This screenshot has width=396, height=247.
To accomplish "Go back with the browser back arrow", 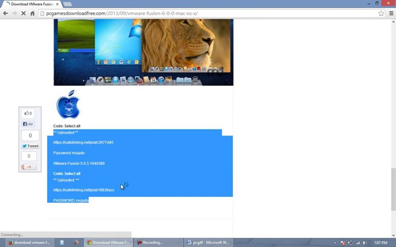I will point(5,13).
